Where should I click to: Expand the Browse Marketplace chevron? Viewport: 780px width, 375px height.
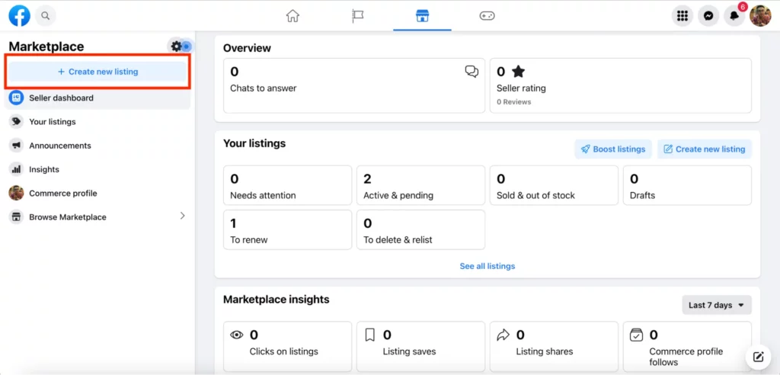(182, 216)
